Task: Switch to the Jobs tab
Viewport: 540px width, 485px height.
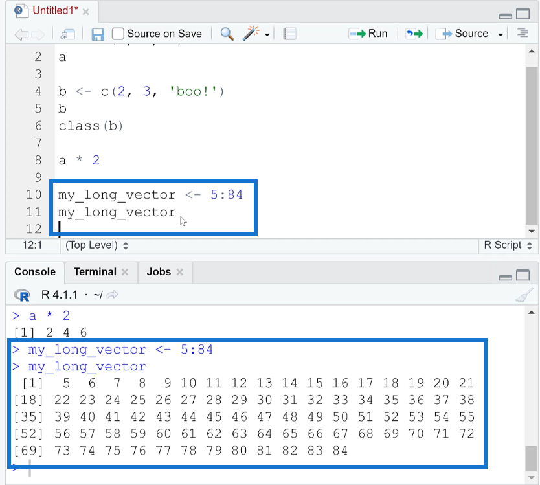Action: [x=159, y=272]
